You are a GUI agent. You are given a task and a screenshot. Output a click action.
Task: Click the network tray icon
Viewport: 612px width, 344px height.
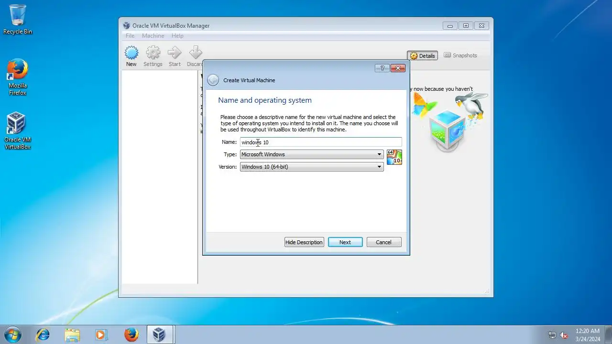click(x=552, y=335)
